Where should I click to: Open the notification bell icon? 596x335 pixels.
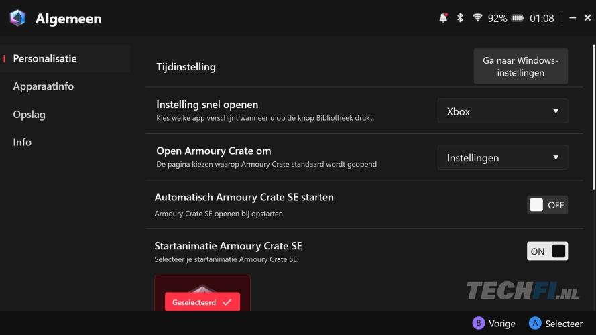[443, 18]
